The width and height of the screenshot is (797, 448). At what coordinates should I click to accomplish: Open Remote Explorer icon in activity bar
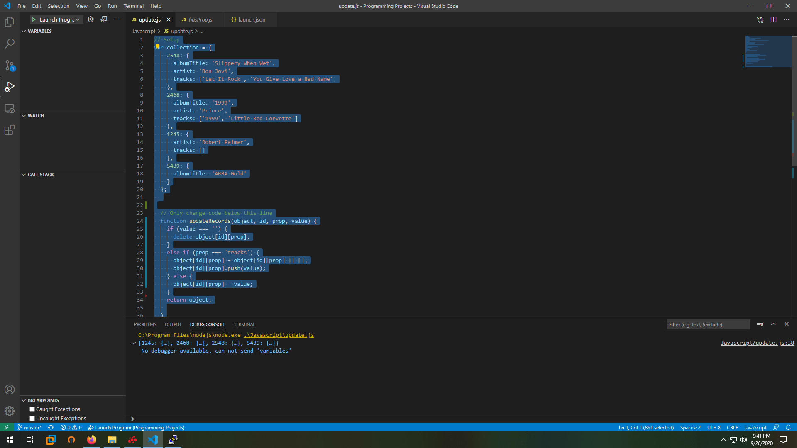[10, 109]
